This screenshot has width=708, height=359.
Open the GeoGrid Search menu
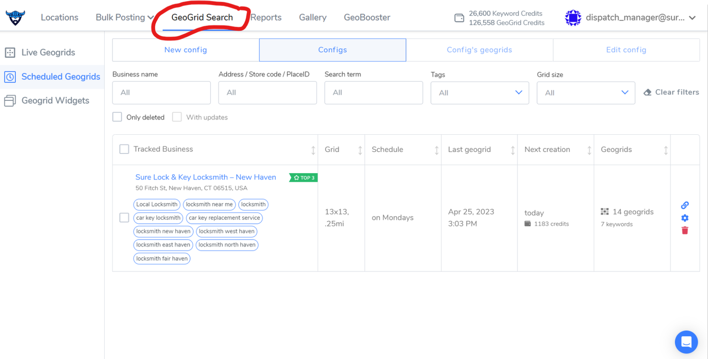[x=202, y=17]
